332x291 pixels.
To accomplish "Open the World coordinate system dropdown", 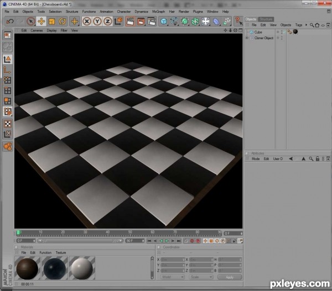I will coord(172,277).
